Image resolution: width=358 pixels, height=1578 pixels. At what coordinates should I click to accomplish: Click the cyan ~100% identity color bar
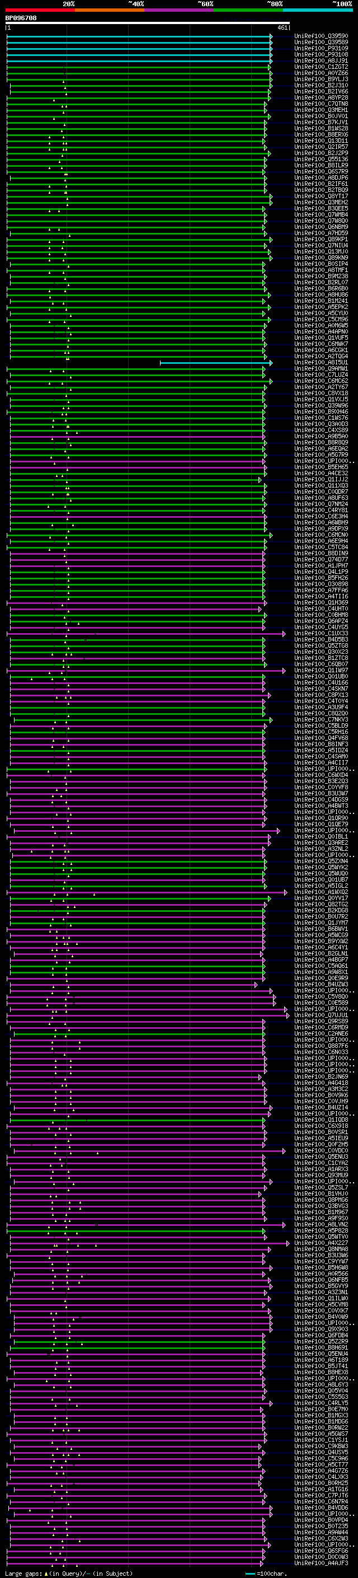[x=318, y=10]
